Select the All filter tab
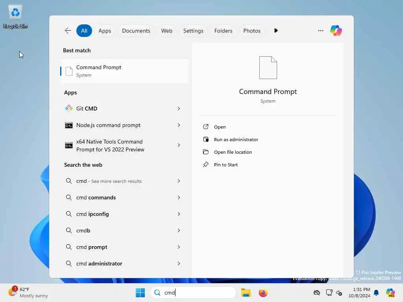Viewport: 403px width, 302px height. pos(84,31)
